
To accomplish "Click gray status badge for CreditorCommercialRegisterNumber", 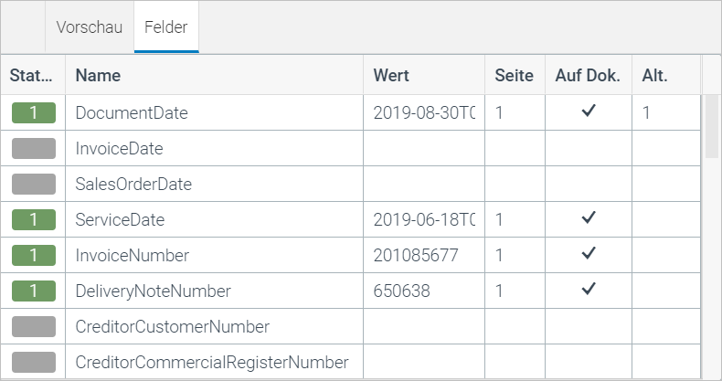I will click(33, 362).
